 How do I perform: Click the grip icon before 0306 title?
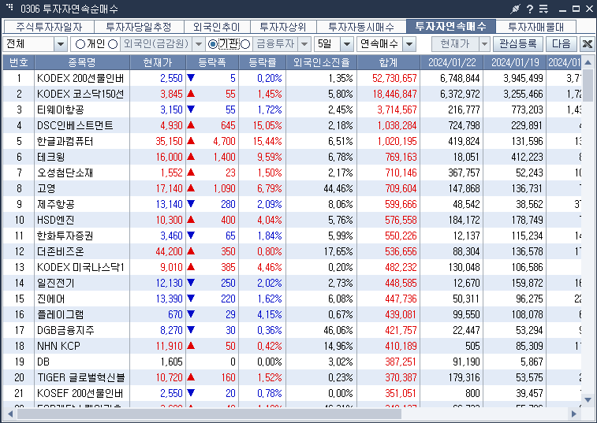[9, 7]
